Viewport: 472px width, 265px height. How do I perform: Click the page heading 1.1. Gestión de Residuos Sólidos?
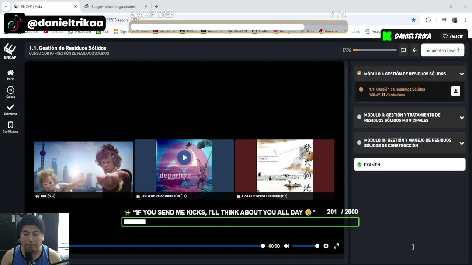pos(67,48)
